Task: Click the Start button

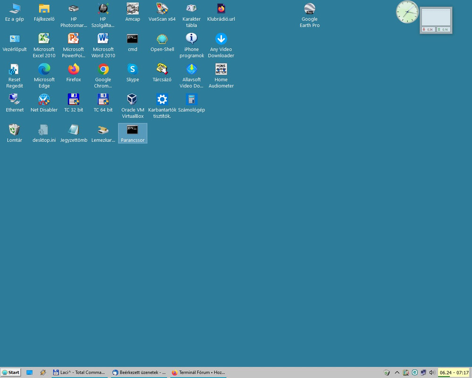Action: click(11, 372)
